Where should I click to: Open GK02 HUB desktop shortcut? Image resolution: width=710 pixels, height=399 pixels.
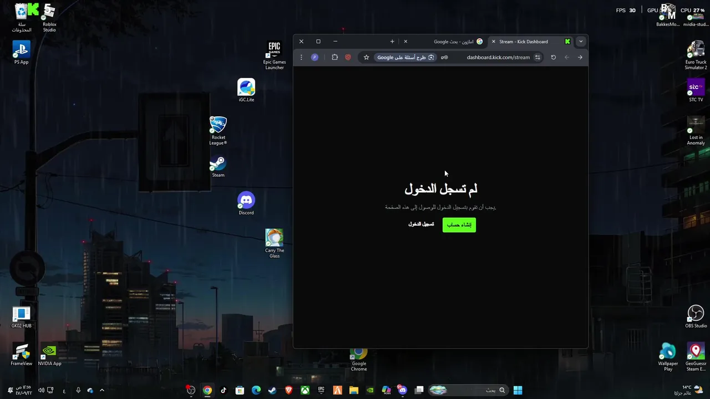21,318
